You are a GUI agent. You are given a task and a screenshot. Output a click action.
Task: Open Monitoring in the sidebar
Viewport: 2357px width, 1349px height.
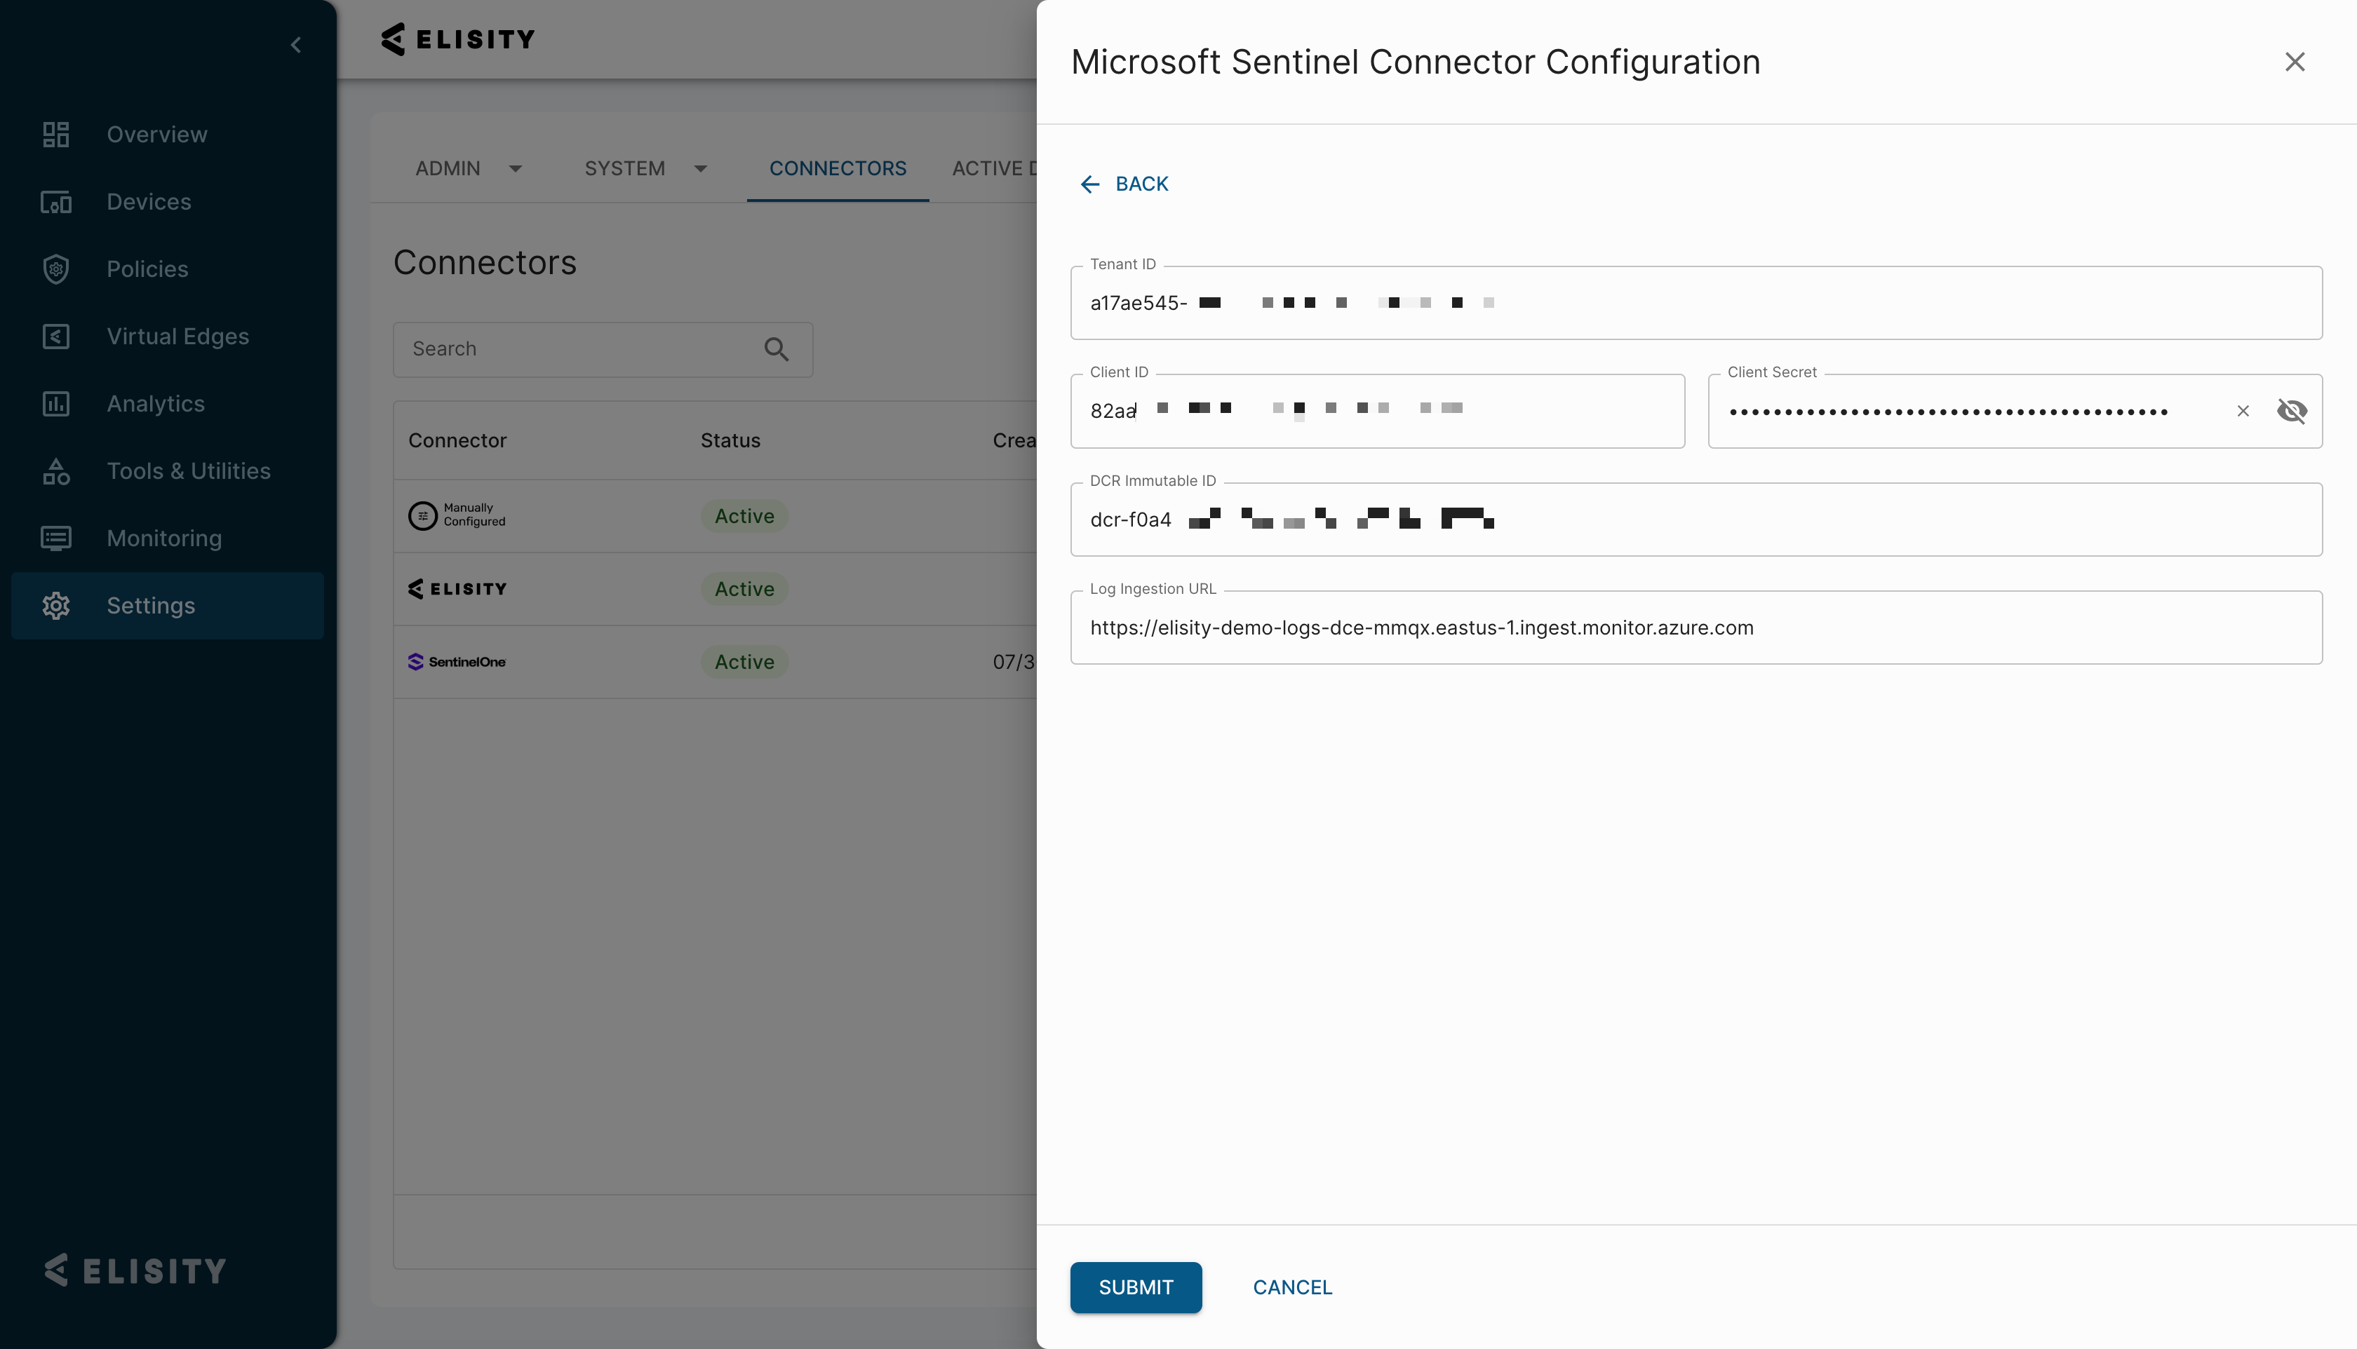click(164, 538)
